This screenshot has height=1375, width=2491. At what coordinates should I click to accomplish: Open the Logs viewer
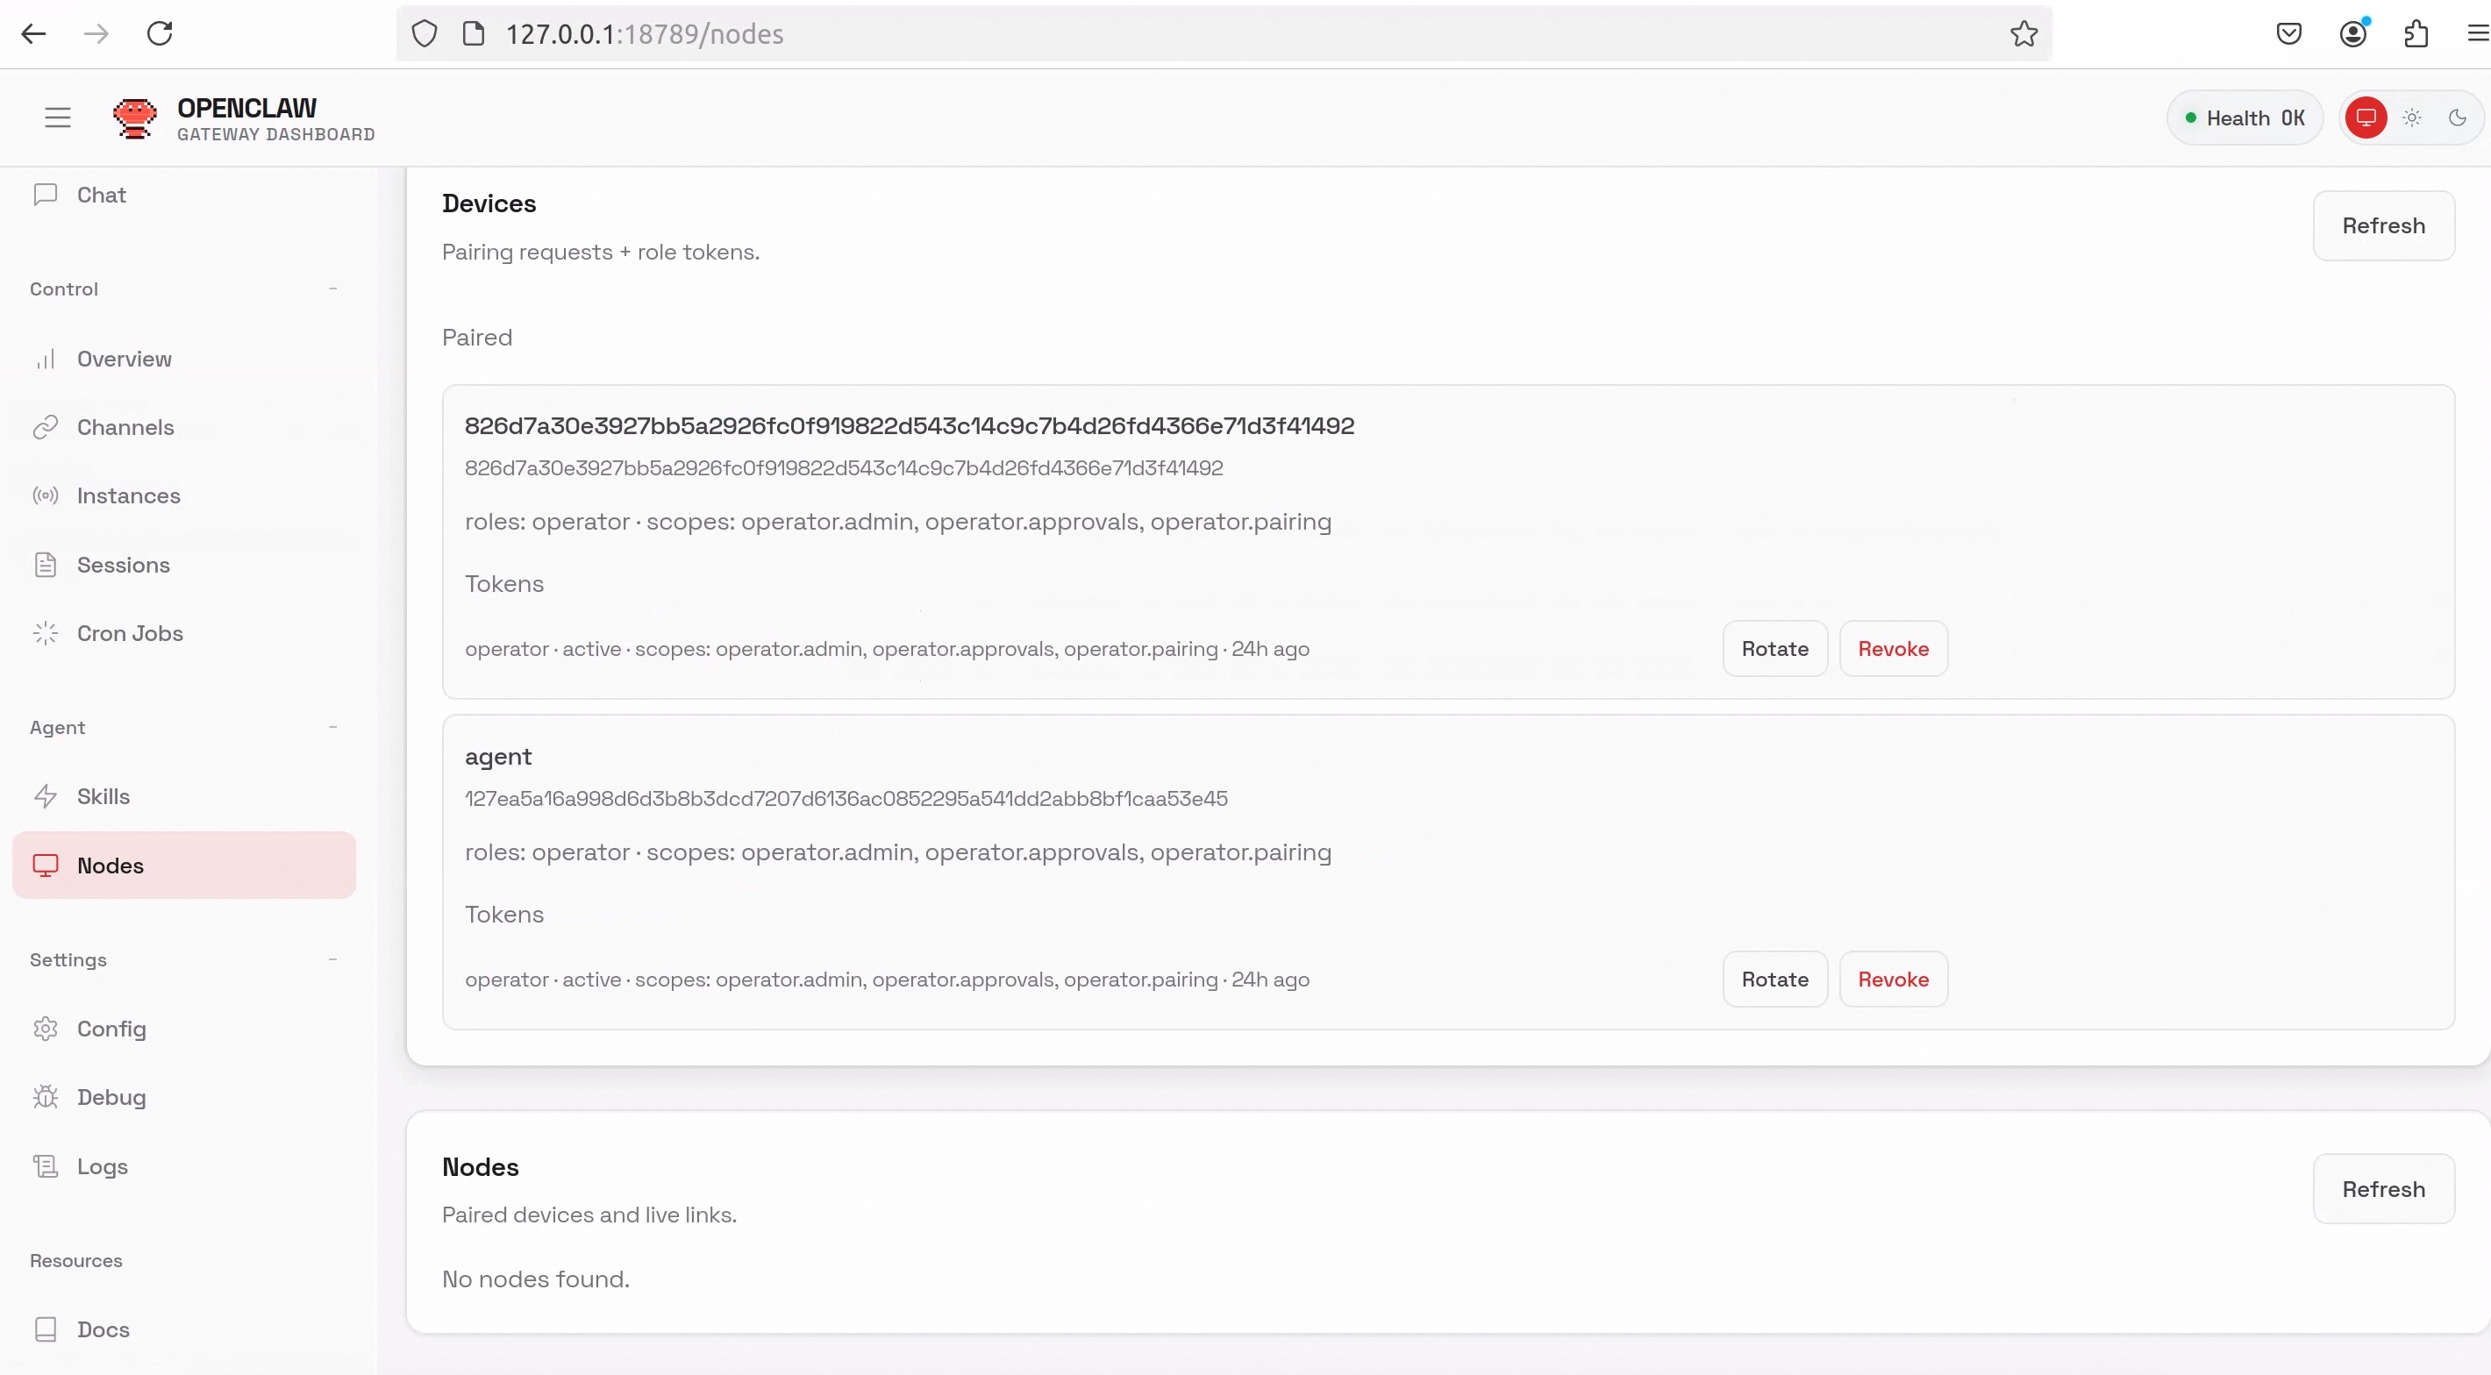[102, 1167]
